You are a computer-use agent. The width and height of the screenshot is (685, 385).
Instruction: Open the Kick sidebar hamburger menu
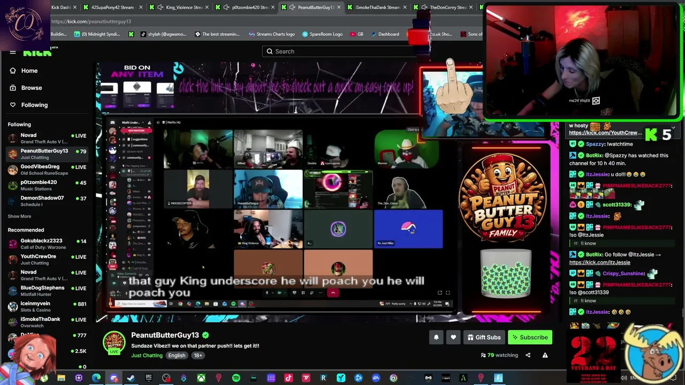[12, 52]
